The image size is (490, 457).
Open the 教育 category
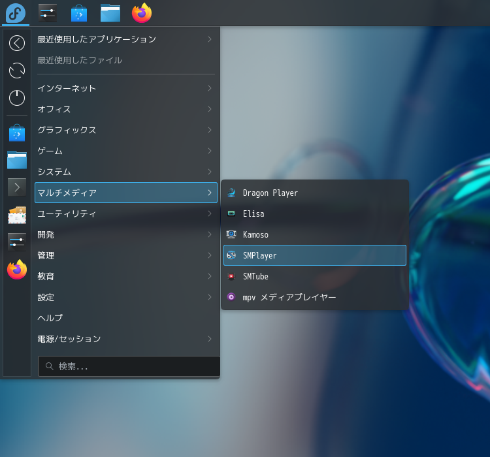click(x=126, y=276)
